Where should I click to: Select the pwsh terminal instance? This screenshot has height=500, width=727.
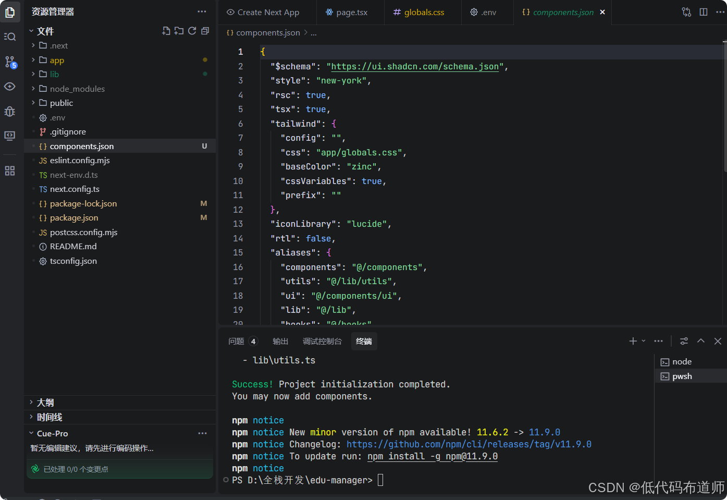tap(691, 376)
